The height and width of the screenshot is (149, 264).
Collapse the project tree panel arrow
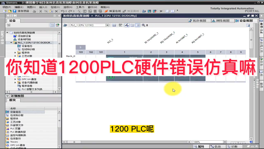point(59,16)
